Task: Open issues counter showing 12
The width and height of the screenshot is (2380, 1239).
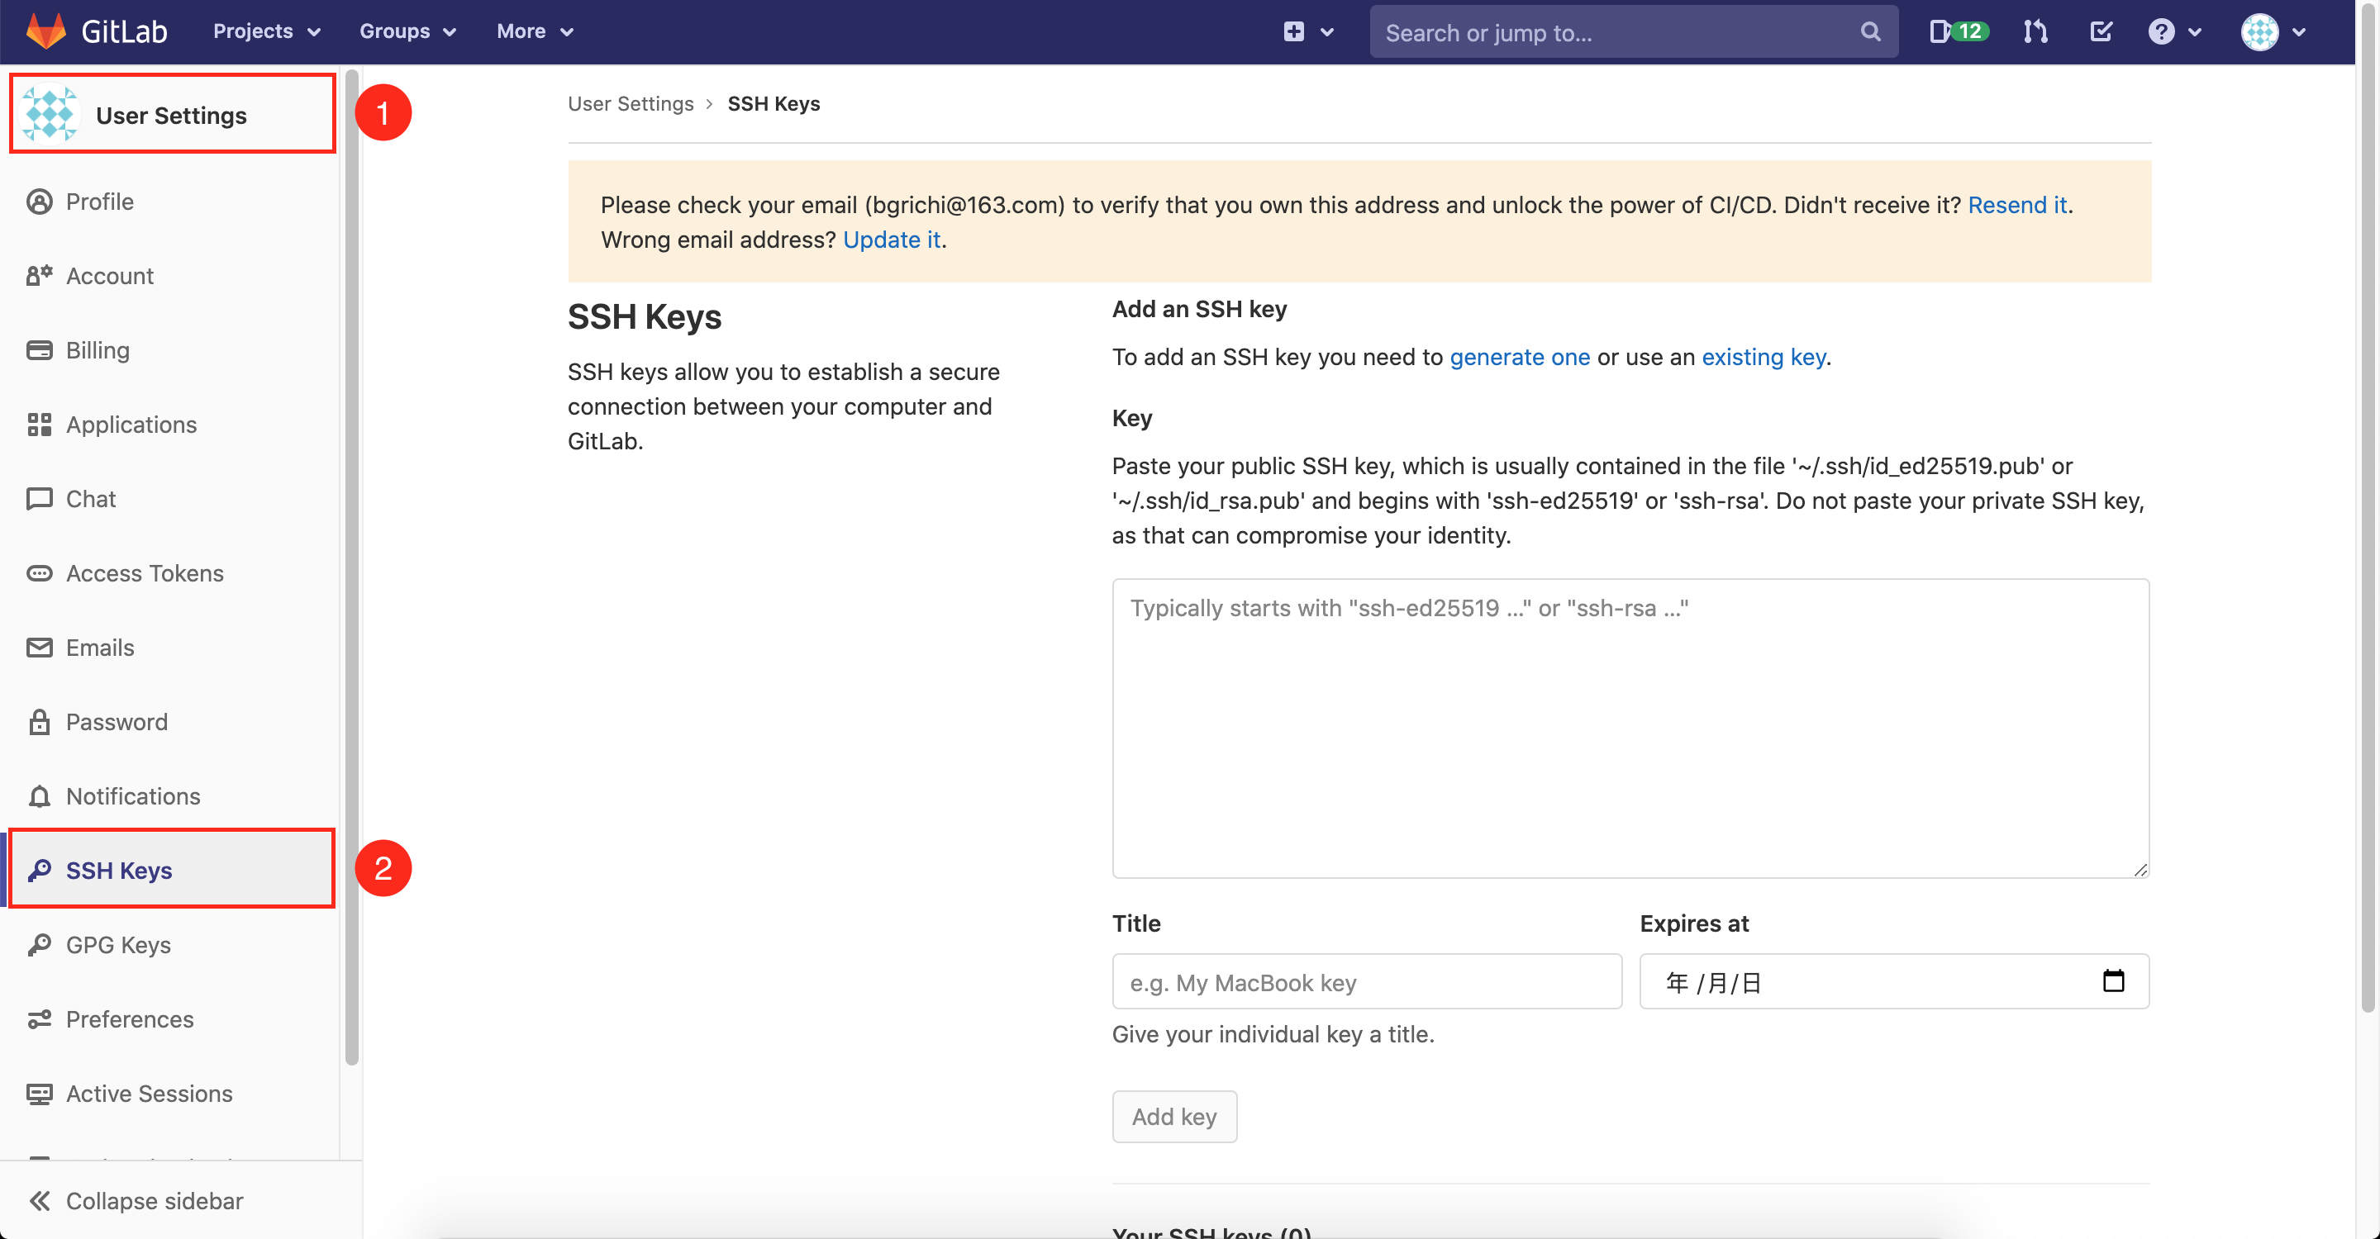Action: coord(1958,31)
